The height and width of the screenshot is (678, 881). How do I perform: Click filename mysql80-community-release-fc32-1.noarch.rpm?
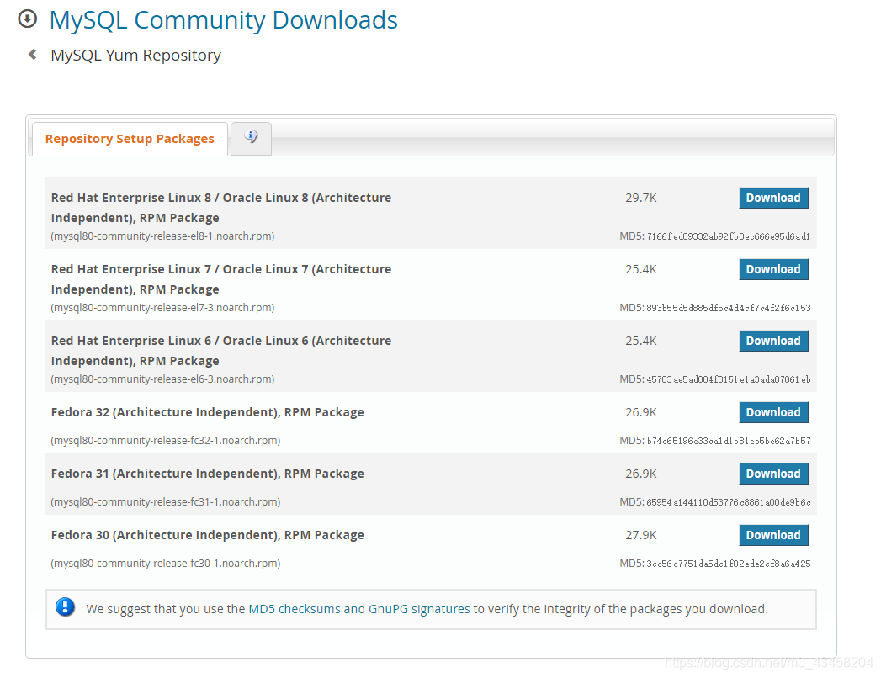[166, 441]
